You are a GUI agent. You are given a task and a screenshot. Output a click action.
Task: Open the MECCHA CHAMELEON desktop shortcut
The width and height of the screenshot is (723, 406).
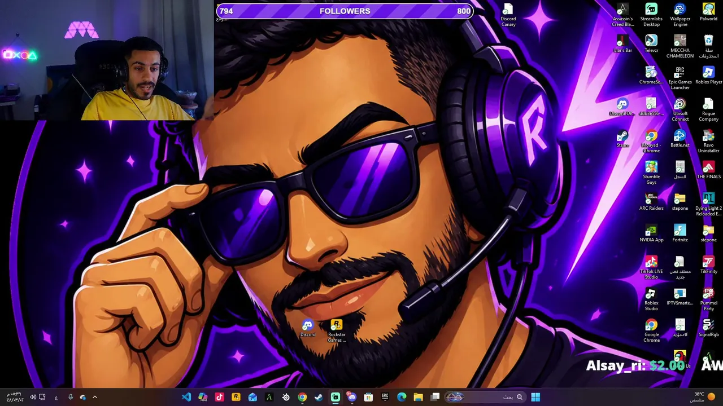[x=680, y=47]
